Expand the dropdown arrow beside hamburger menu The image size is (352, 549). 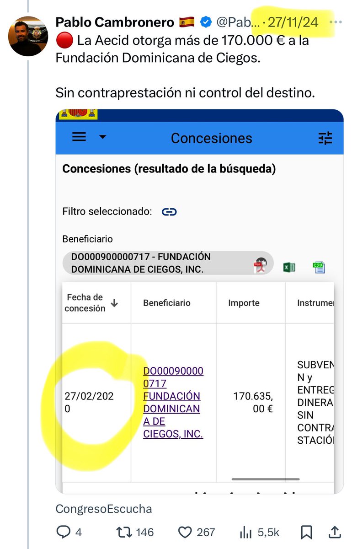point(103,137)
